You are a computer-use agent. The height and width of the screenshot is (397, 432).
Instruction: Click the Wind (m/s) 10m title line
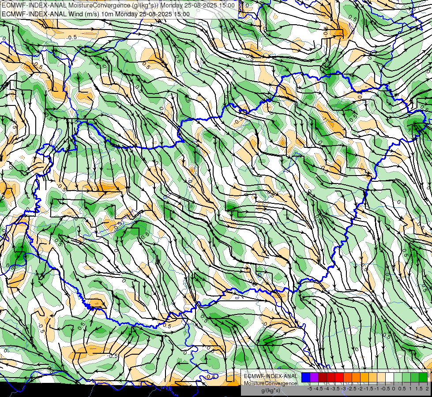pos(96,14)
